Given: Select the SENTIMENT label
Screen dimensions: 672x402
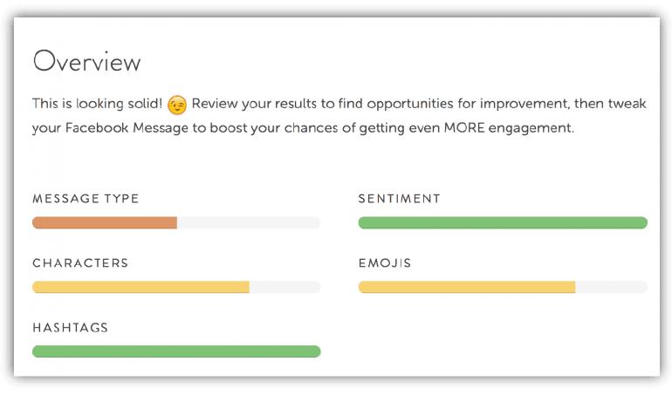Looking at the screenshot, I should pos(399,199).
